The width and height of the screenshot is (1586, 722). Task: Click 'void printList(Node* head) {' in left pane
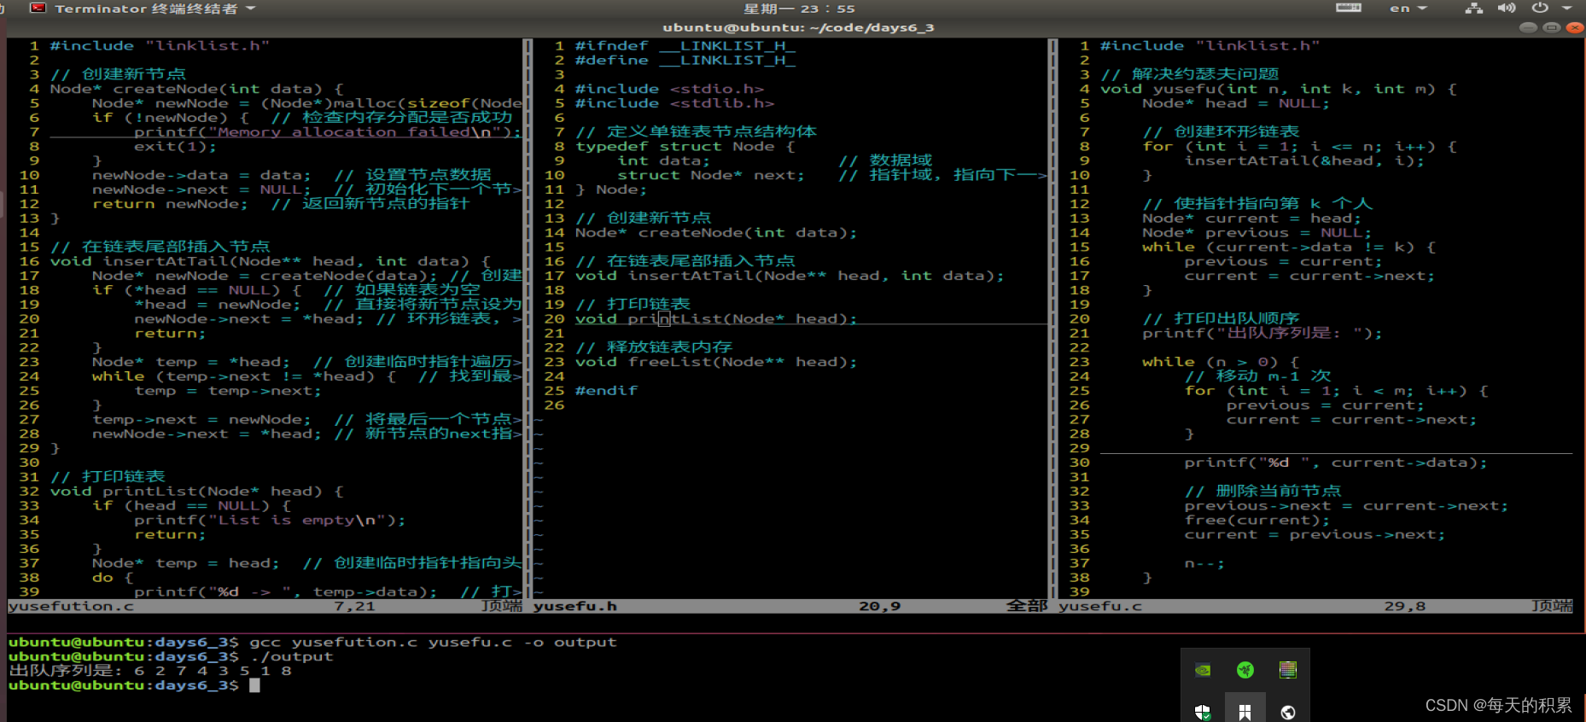point(197,492)
